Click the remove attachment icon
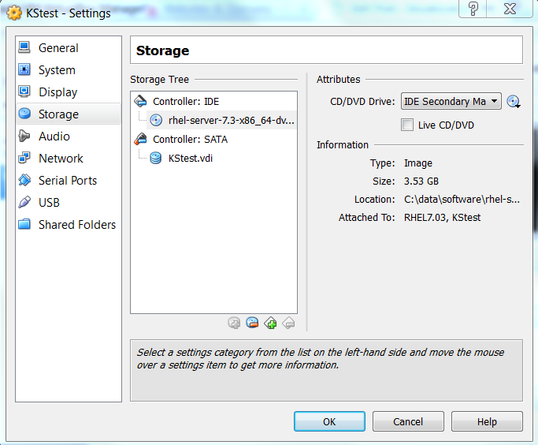Screen dimensions: 538x445 [x=252, y=323]
